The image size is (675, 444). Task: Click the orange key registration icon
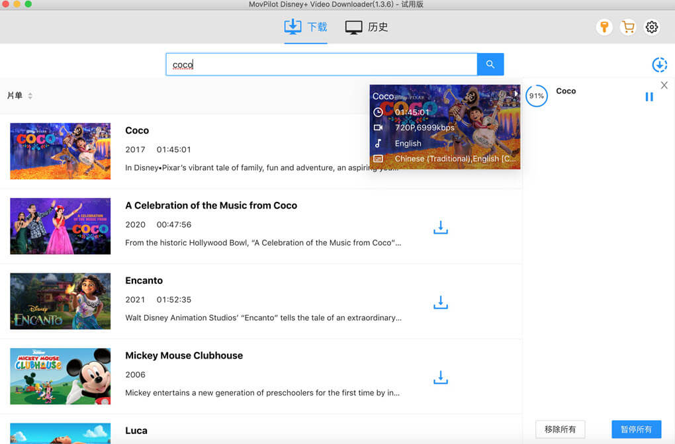coord(604,27)
